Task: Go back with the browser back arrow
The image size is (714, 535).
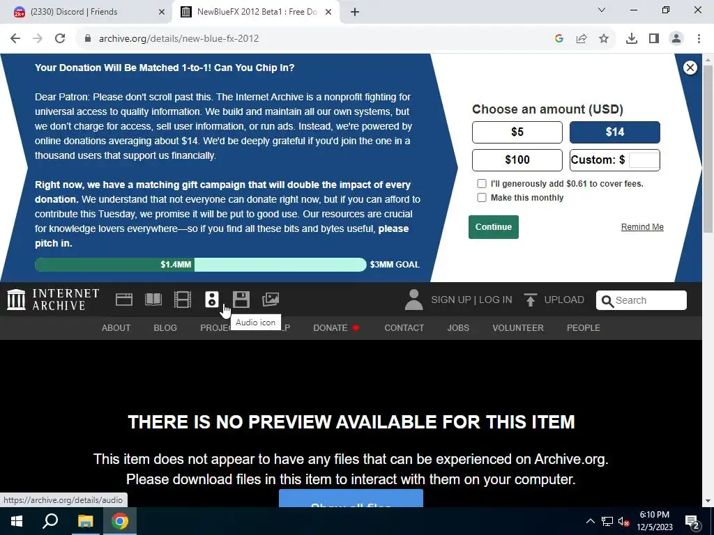Action: click(15, 38)
